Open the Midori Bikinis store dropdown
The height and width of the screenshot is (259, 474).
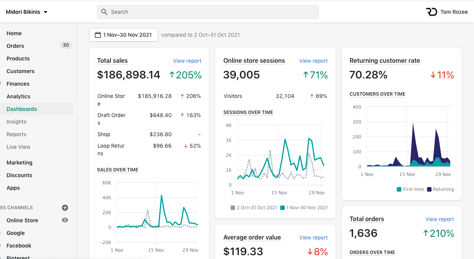click(x=26, y=12)
